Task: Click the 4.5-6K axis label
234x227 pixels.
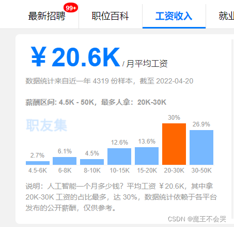Action: point(38,171)
